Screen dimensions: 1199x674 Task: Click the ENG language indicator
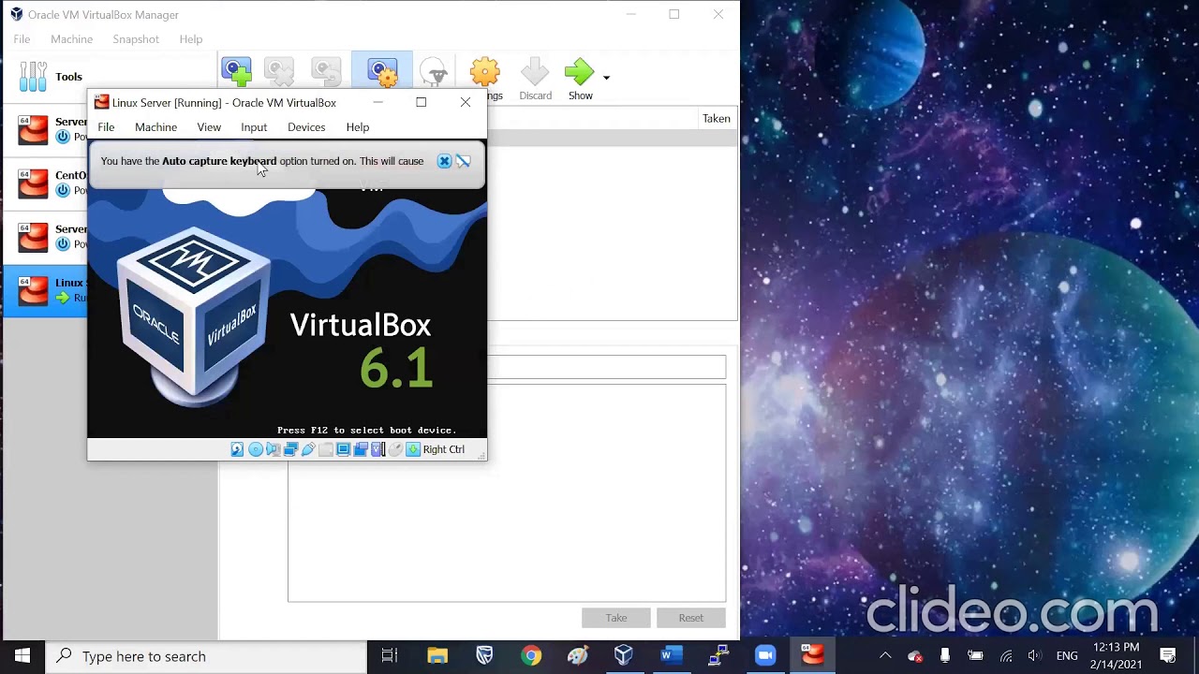click(1067, 656)
